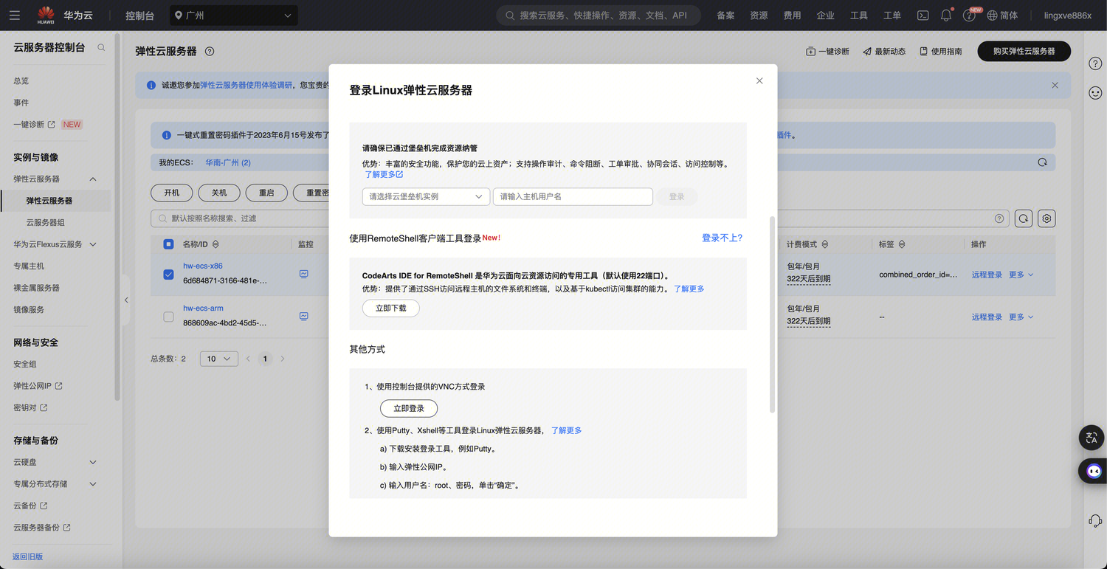Click the 重启 button

coord(266,193)
